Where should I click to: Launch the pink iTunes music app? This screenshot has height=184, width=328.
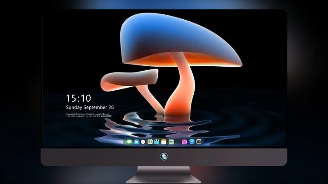tap(184, 142)
